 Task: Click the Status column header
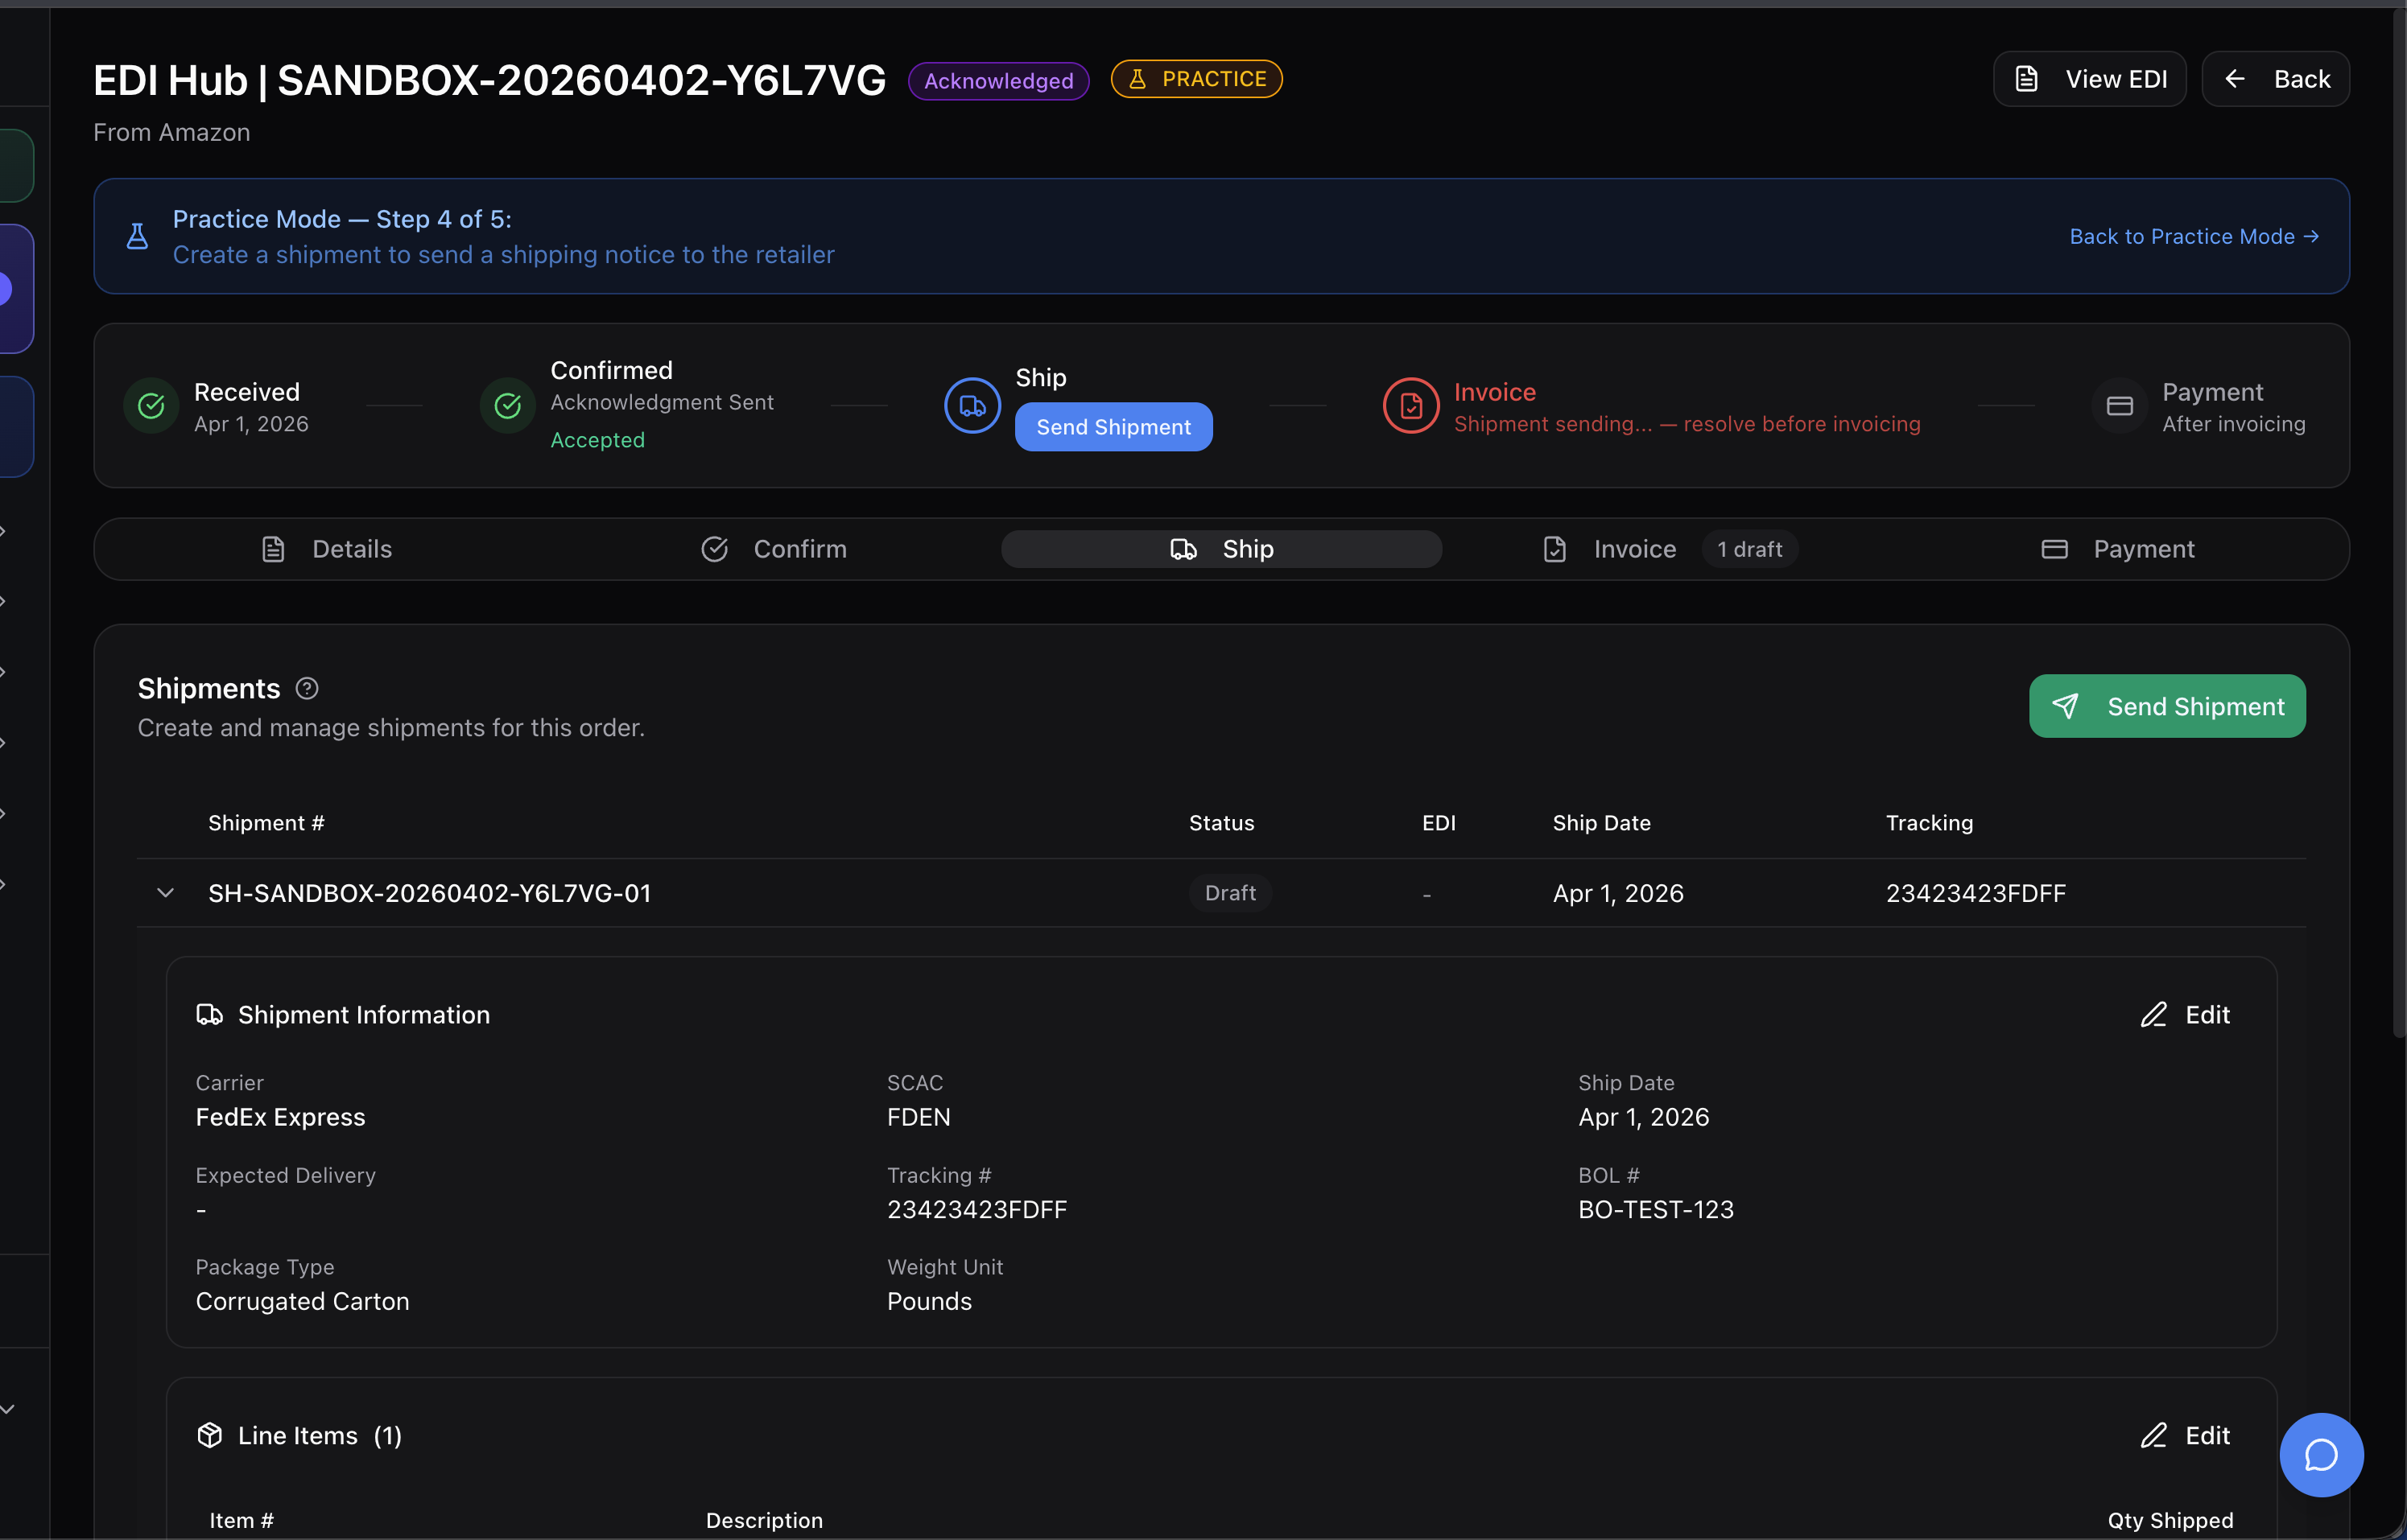click(x=1220, y=823)
